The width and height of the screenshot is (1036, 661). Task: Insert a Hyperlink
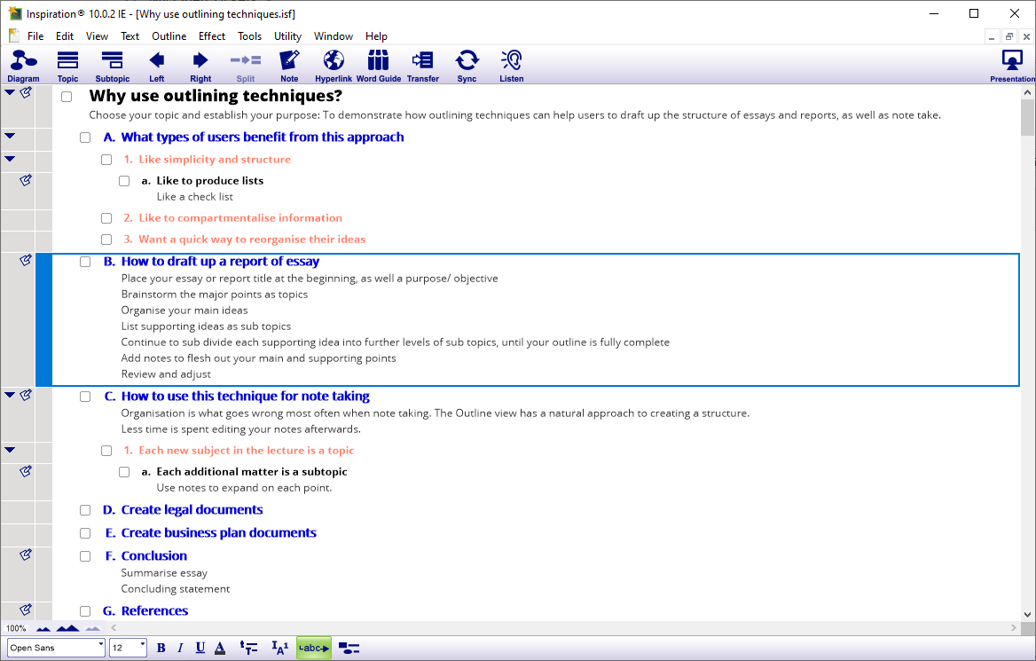pyautogui.click(x=334, y=66)
